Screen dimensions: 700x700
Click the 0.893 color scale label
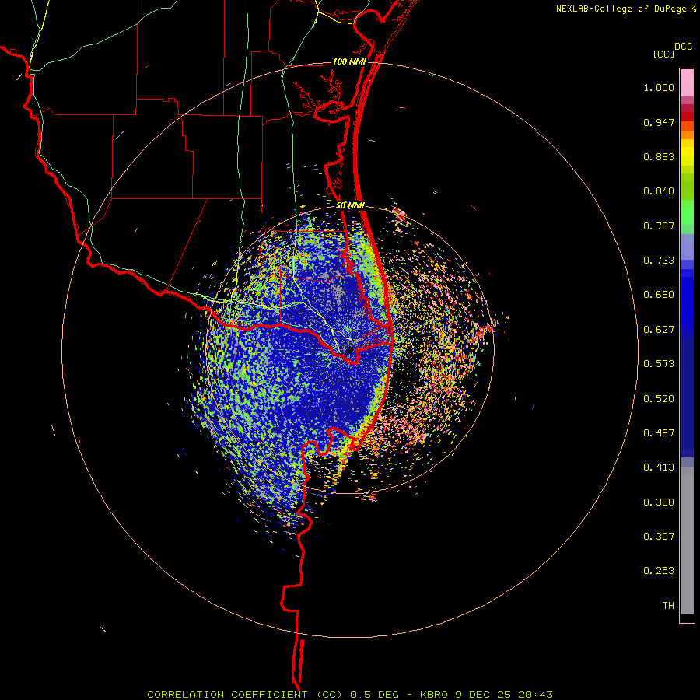pyautogui.click(x=659, y=156)
